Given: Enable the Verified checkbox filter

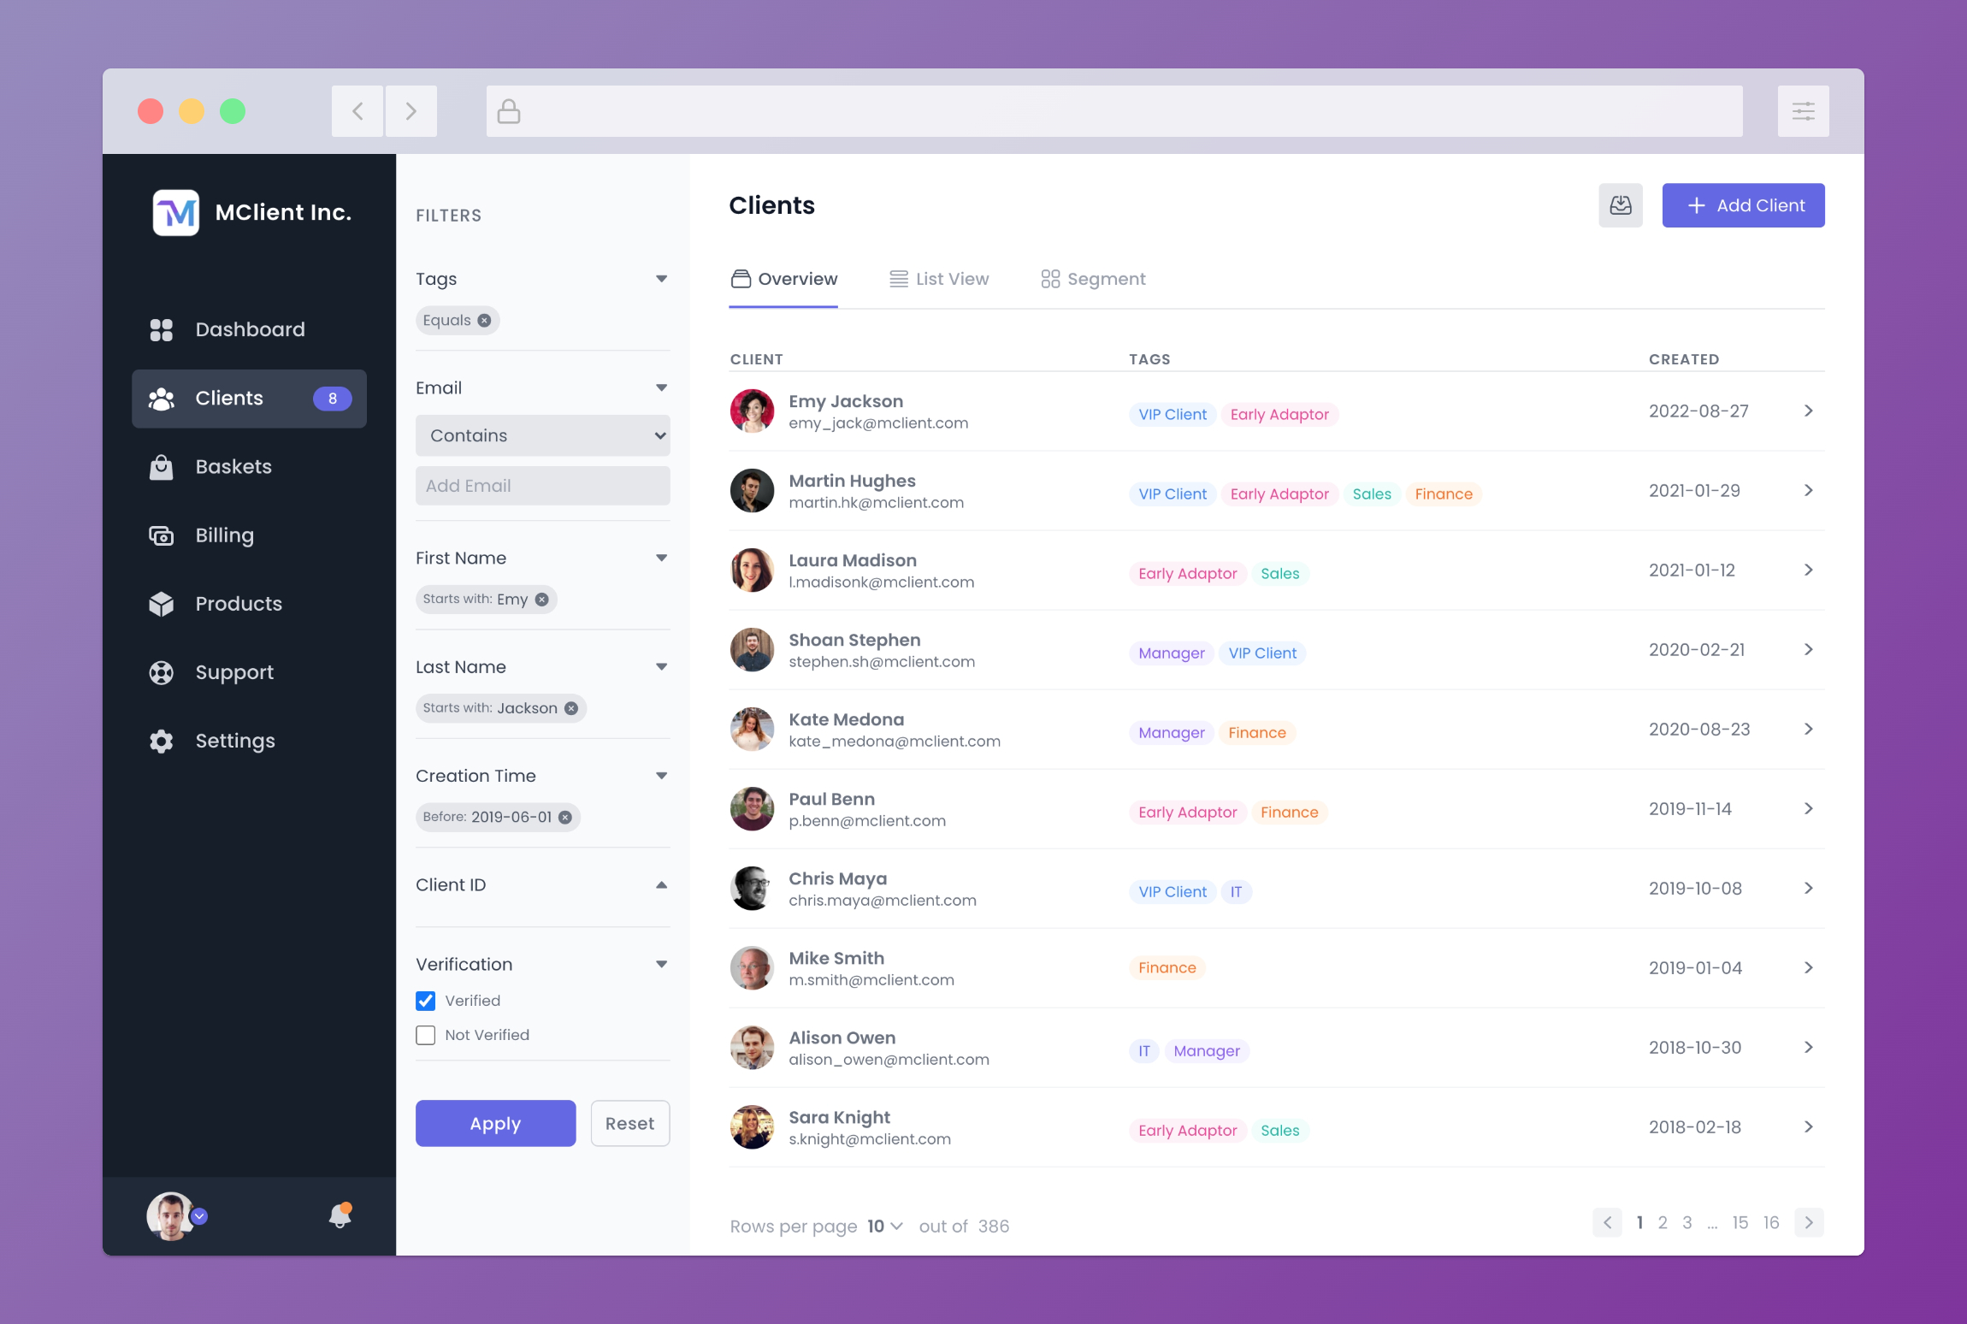Looking at the screenshot, I should point(425,1001).
